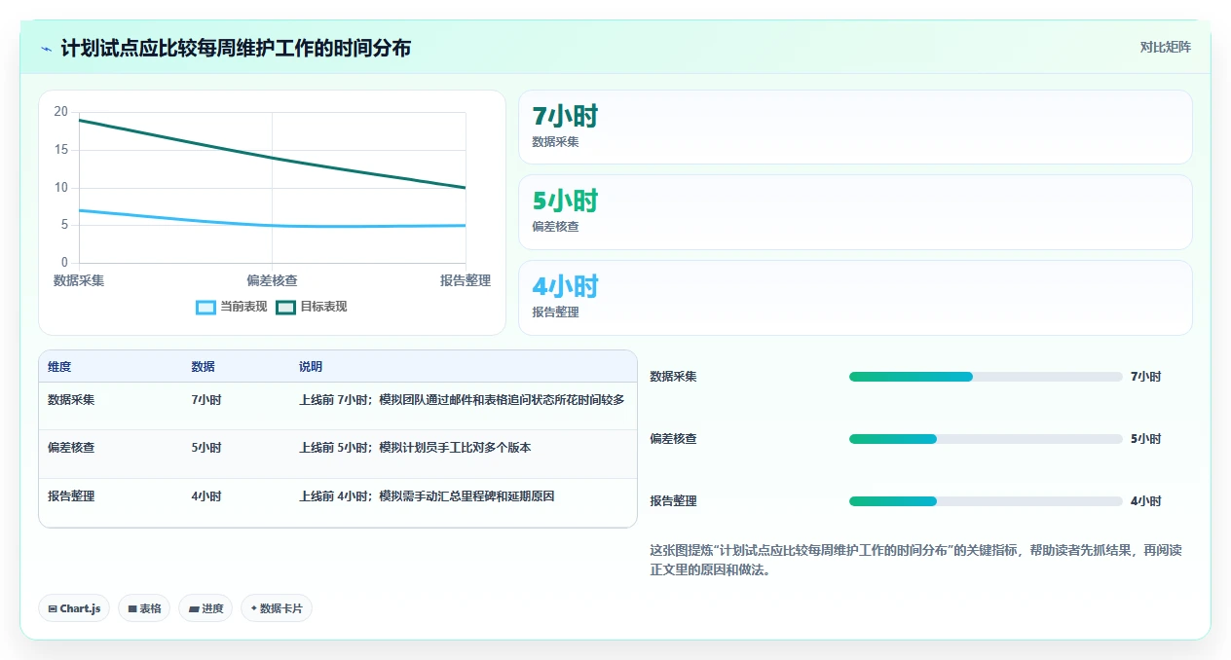This screenshot has height=660, width=1231.
Task: Click the 报告整理 progress bar
Action: tap(986, 501)
